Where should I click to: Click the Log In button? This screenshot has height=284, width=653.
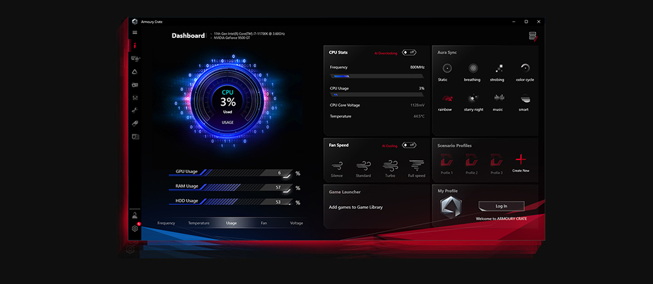pos(502,206)
